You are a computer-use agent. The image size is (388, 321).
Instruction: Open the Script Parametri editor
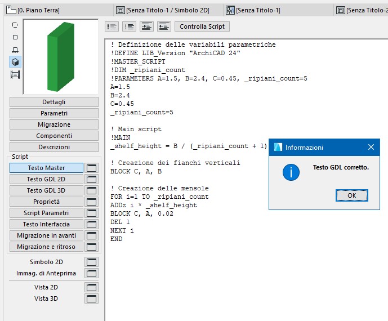coord(46,213)
